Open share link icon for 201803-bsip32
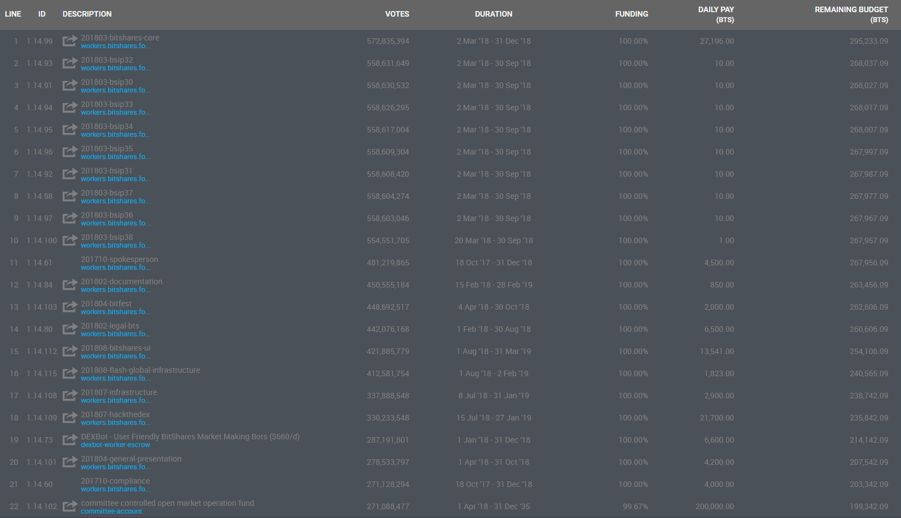 click(x=70, y=63)
